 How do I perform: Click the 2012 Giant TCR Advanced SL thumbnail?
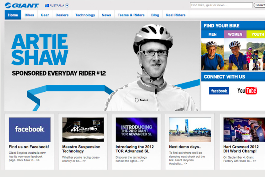[137, 130]
